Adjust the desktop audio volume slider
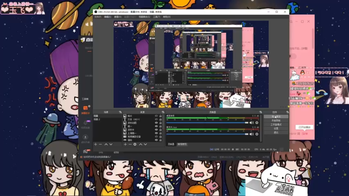 pyautogui.click(x=207, y=123)
